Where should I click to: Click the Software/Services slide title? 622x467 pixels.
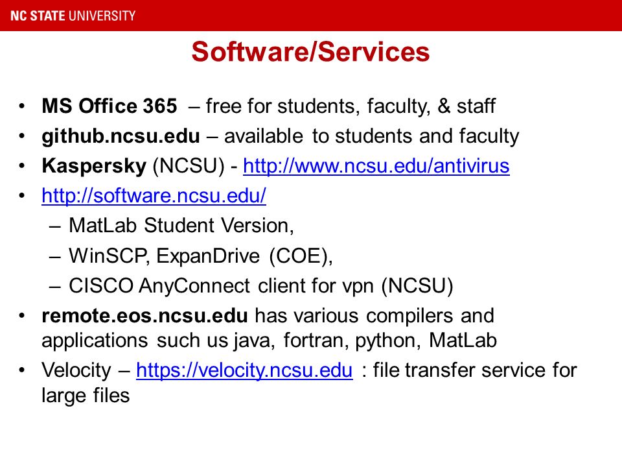coord(310,52)
